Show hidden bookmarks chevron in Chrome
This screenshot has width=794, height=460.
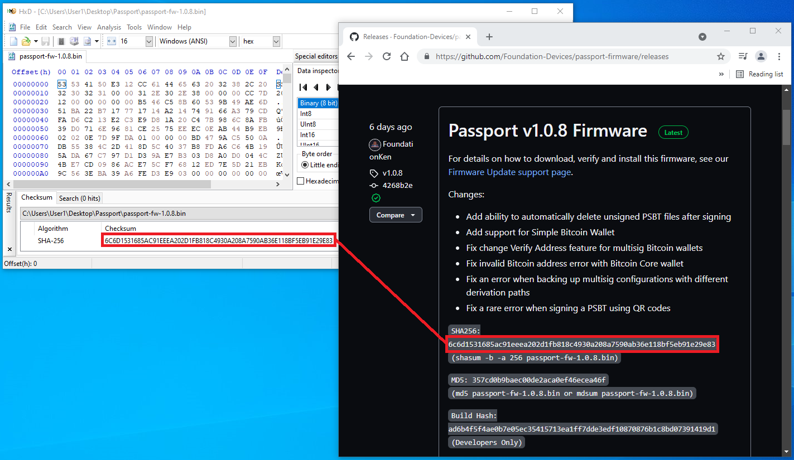click(721, 74)
